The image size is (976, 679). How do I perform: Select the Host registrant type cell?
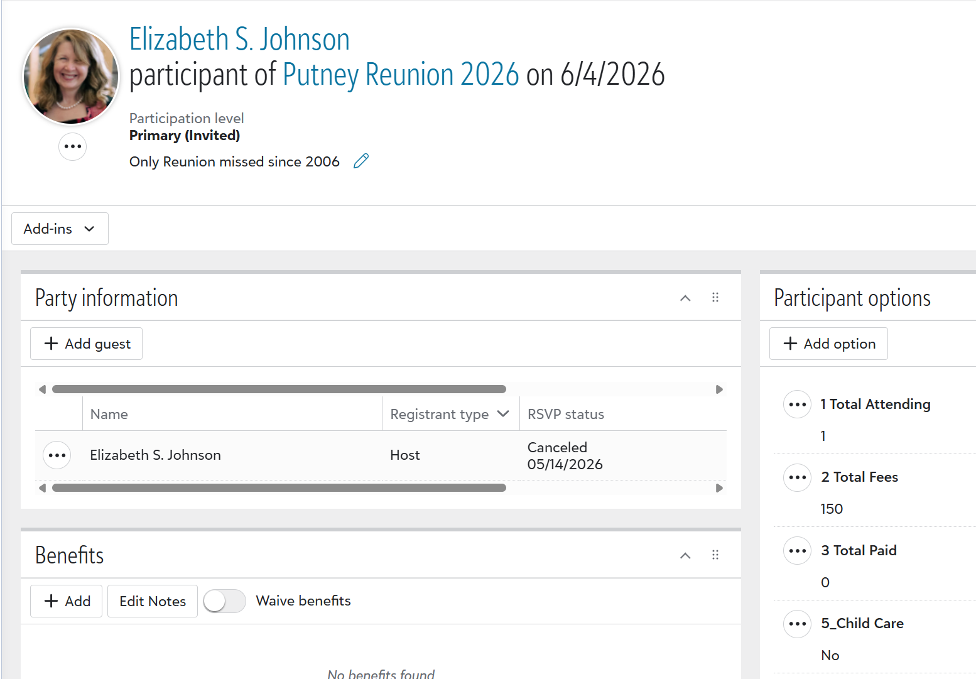point(405,455)
